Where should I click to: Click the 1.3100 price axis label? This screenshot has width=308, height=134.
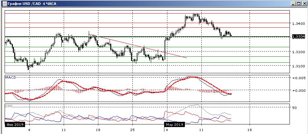tap(298, 66)
